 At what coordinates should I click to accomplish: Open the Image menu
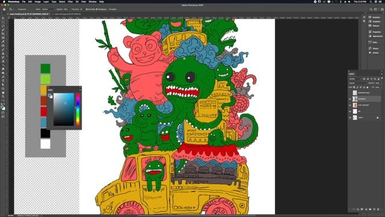pyautogui.click(x=37, y=1)
